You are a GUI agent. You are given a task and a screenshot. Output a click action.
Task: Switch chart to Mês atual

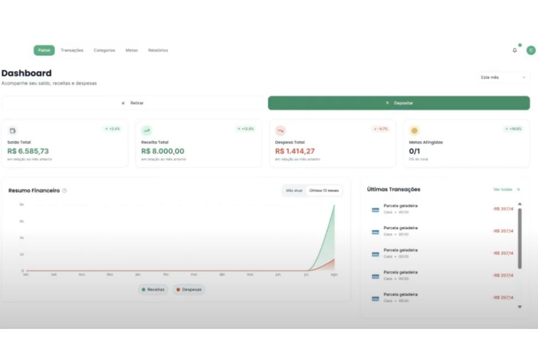[294, 191]
